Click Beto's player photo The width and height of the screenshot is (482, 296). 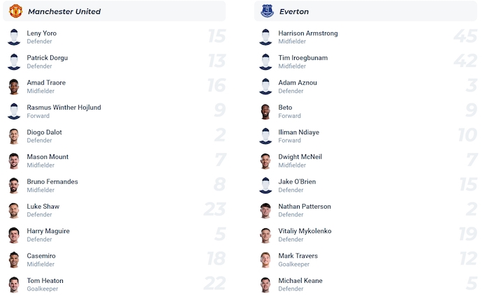click(x=265, y=112)
